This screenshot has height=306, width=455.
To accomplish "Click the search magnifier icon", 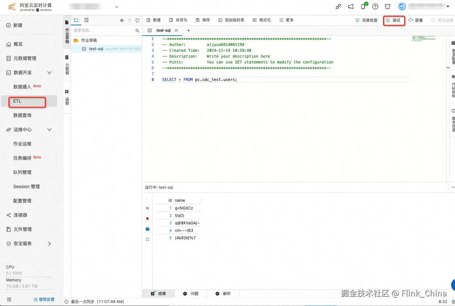I will 137,30.
